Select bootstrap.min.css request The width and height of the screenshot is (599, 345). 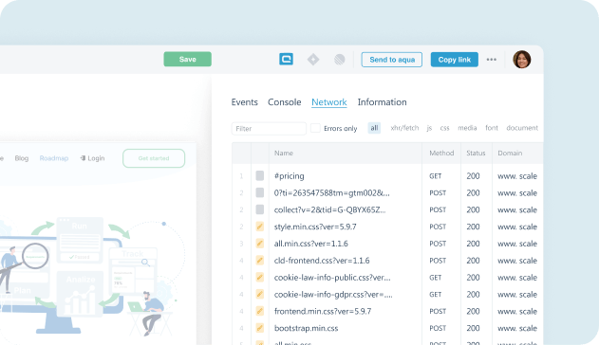pyautogui.click(x=306, y=328)
